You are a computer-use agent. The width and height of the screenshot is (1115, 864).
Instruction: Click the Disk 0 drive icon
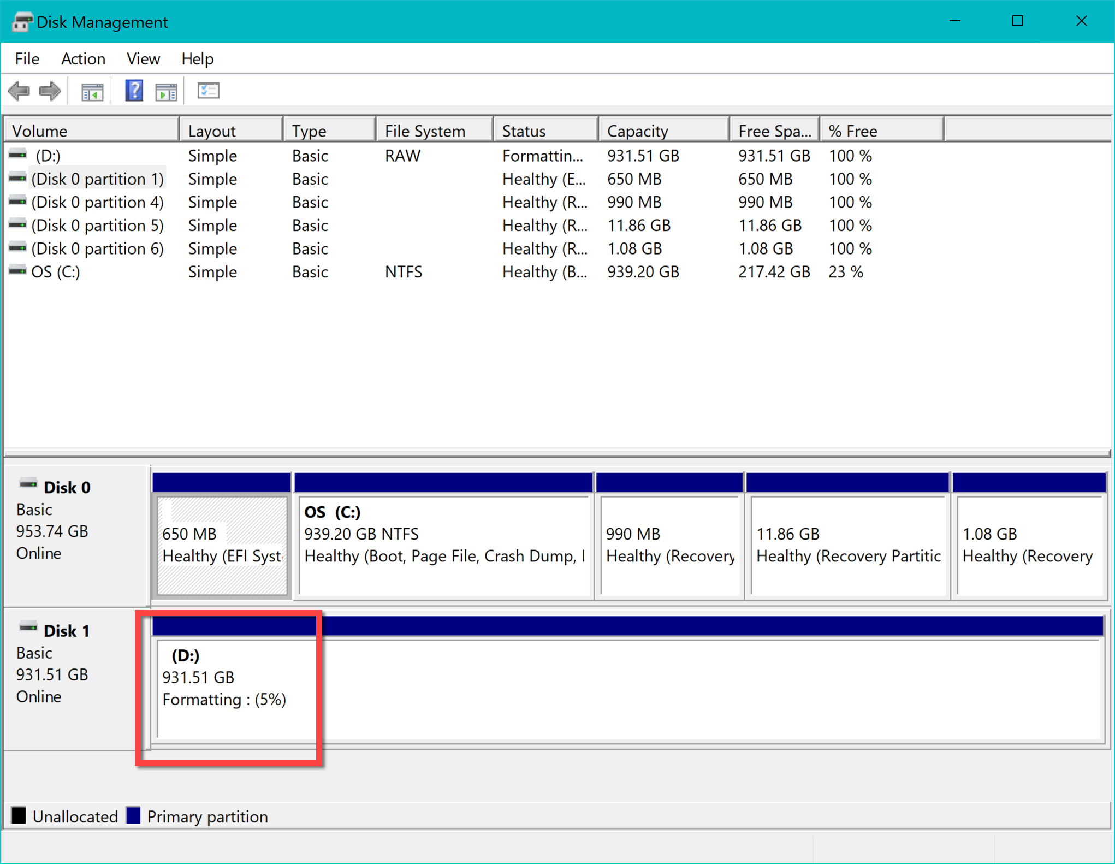(x=28, y=484)
